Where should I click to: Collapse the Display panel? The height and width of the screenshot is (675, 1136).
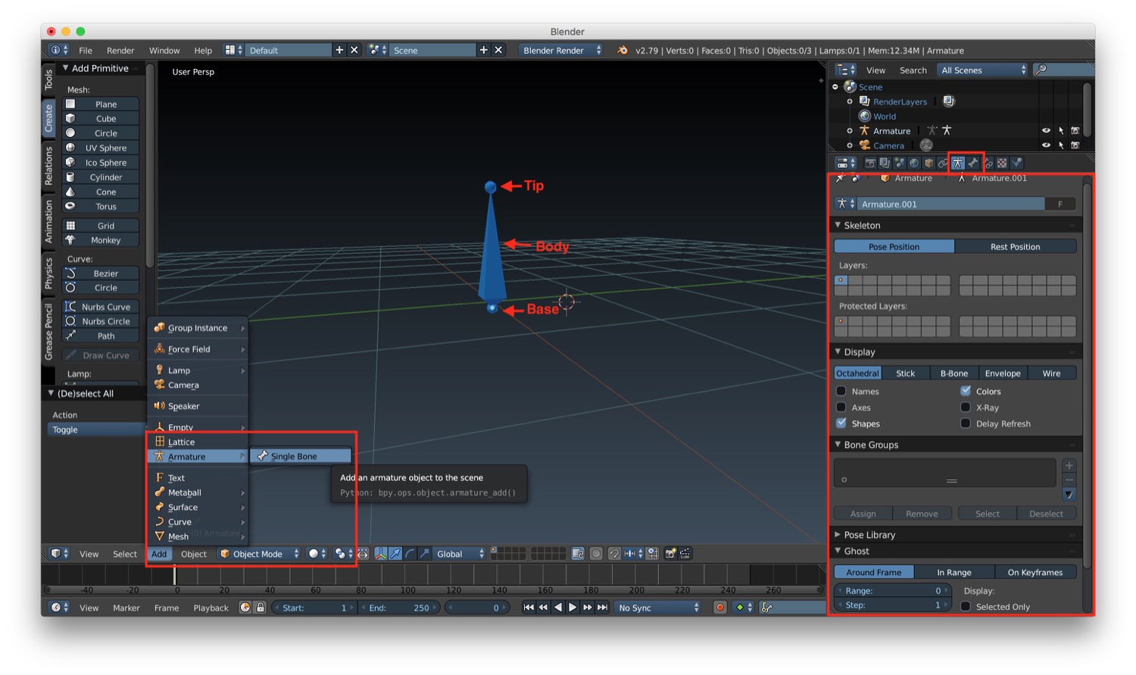[x=838, y=352]
